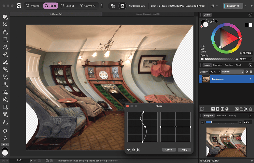Viewport: 254px width, 163px height.
Task: Add a mask layer from Layers panel
Action: click(x=218, y=109)
